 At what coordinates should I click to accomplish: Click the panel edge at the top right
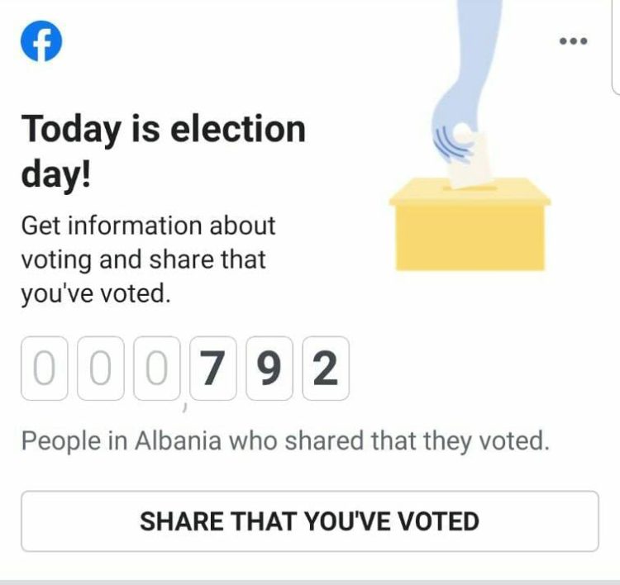[616, 47]
